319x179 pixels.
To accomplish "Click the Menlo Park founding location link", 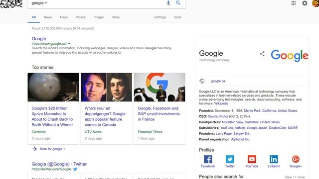I will (x=252, y=110).
